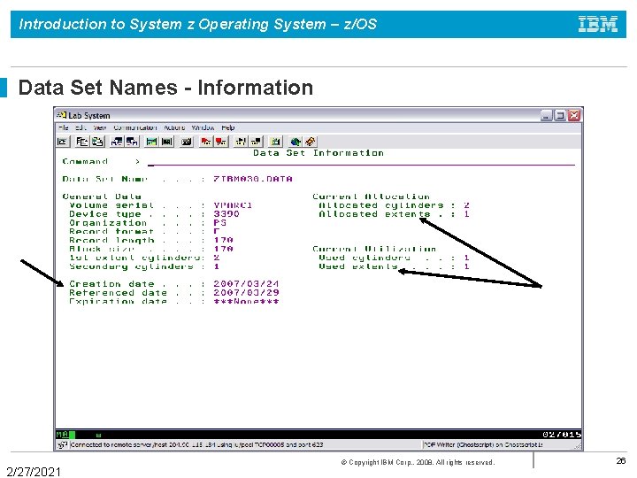637x478 pixels.
Task: Close the Lab System window
Action: [x=573, y=115]
